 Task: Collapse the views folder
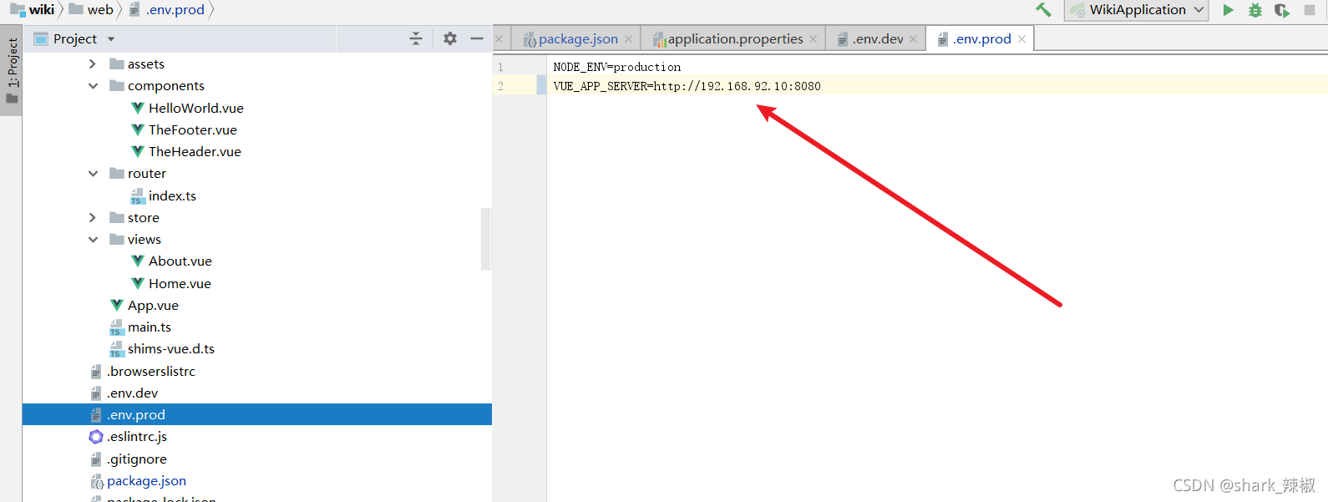click(93, 240)
